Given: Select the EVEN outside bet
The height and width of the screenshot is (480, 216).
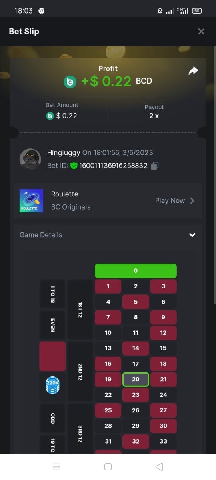Looking at the screenshot, I should (x=52, y=325).
